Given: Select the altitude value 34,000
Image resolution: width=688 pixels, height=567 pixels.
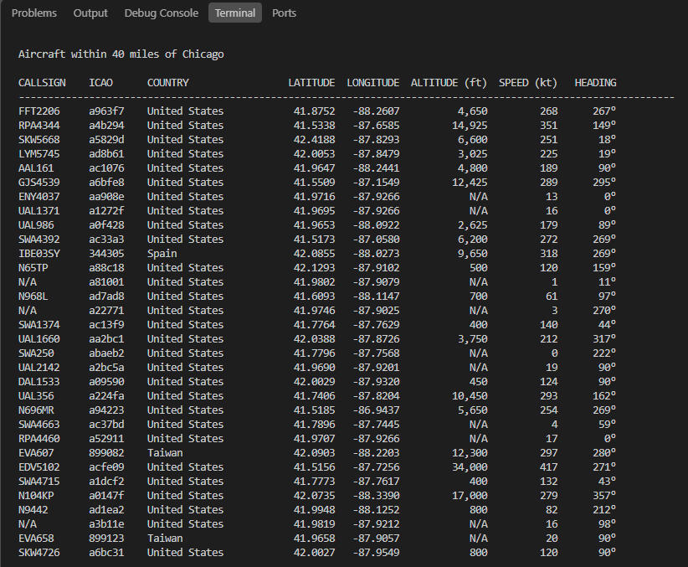Looking at the screenshot, I should click(x=470, y=466).
